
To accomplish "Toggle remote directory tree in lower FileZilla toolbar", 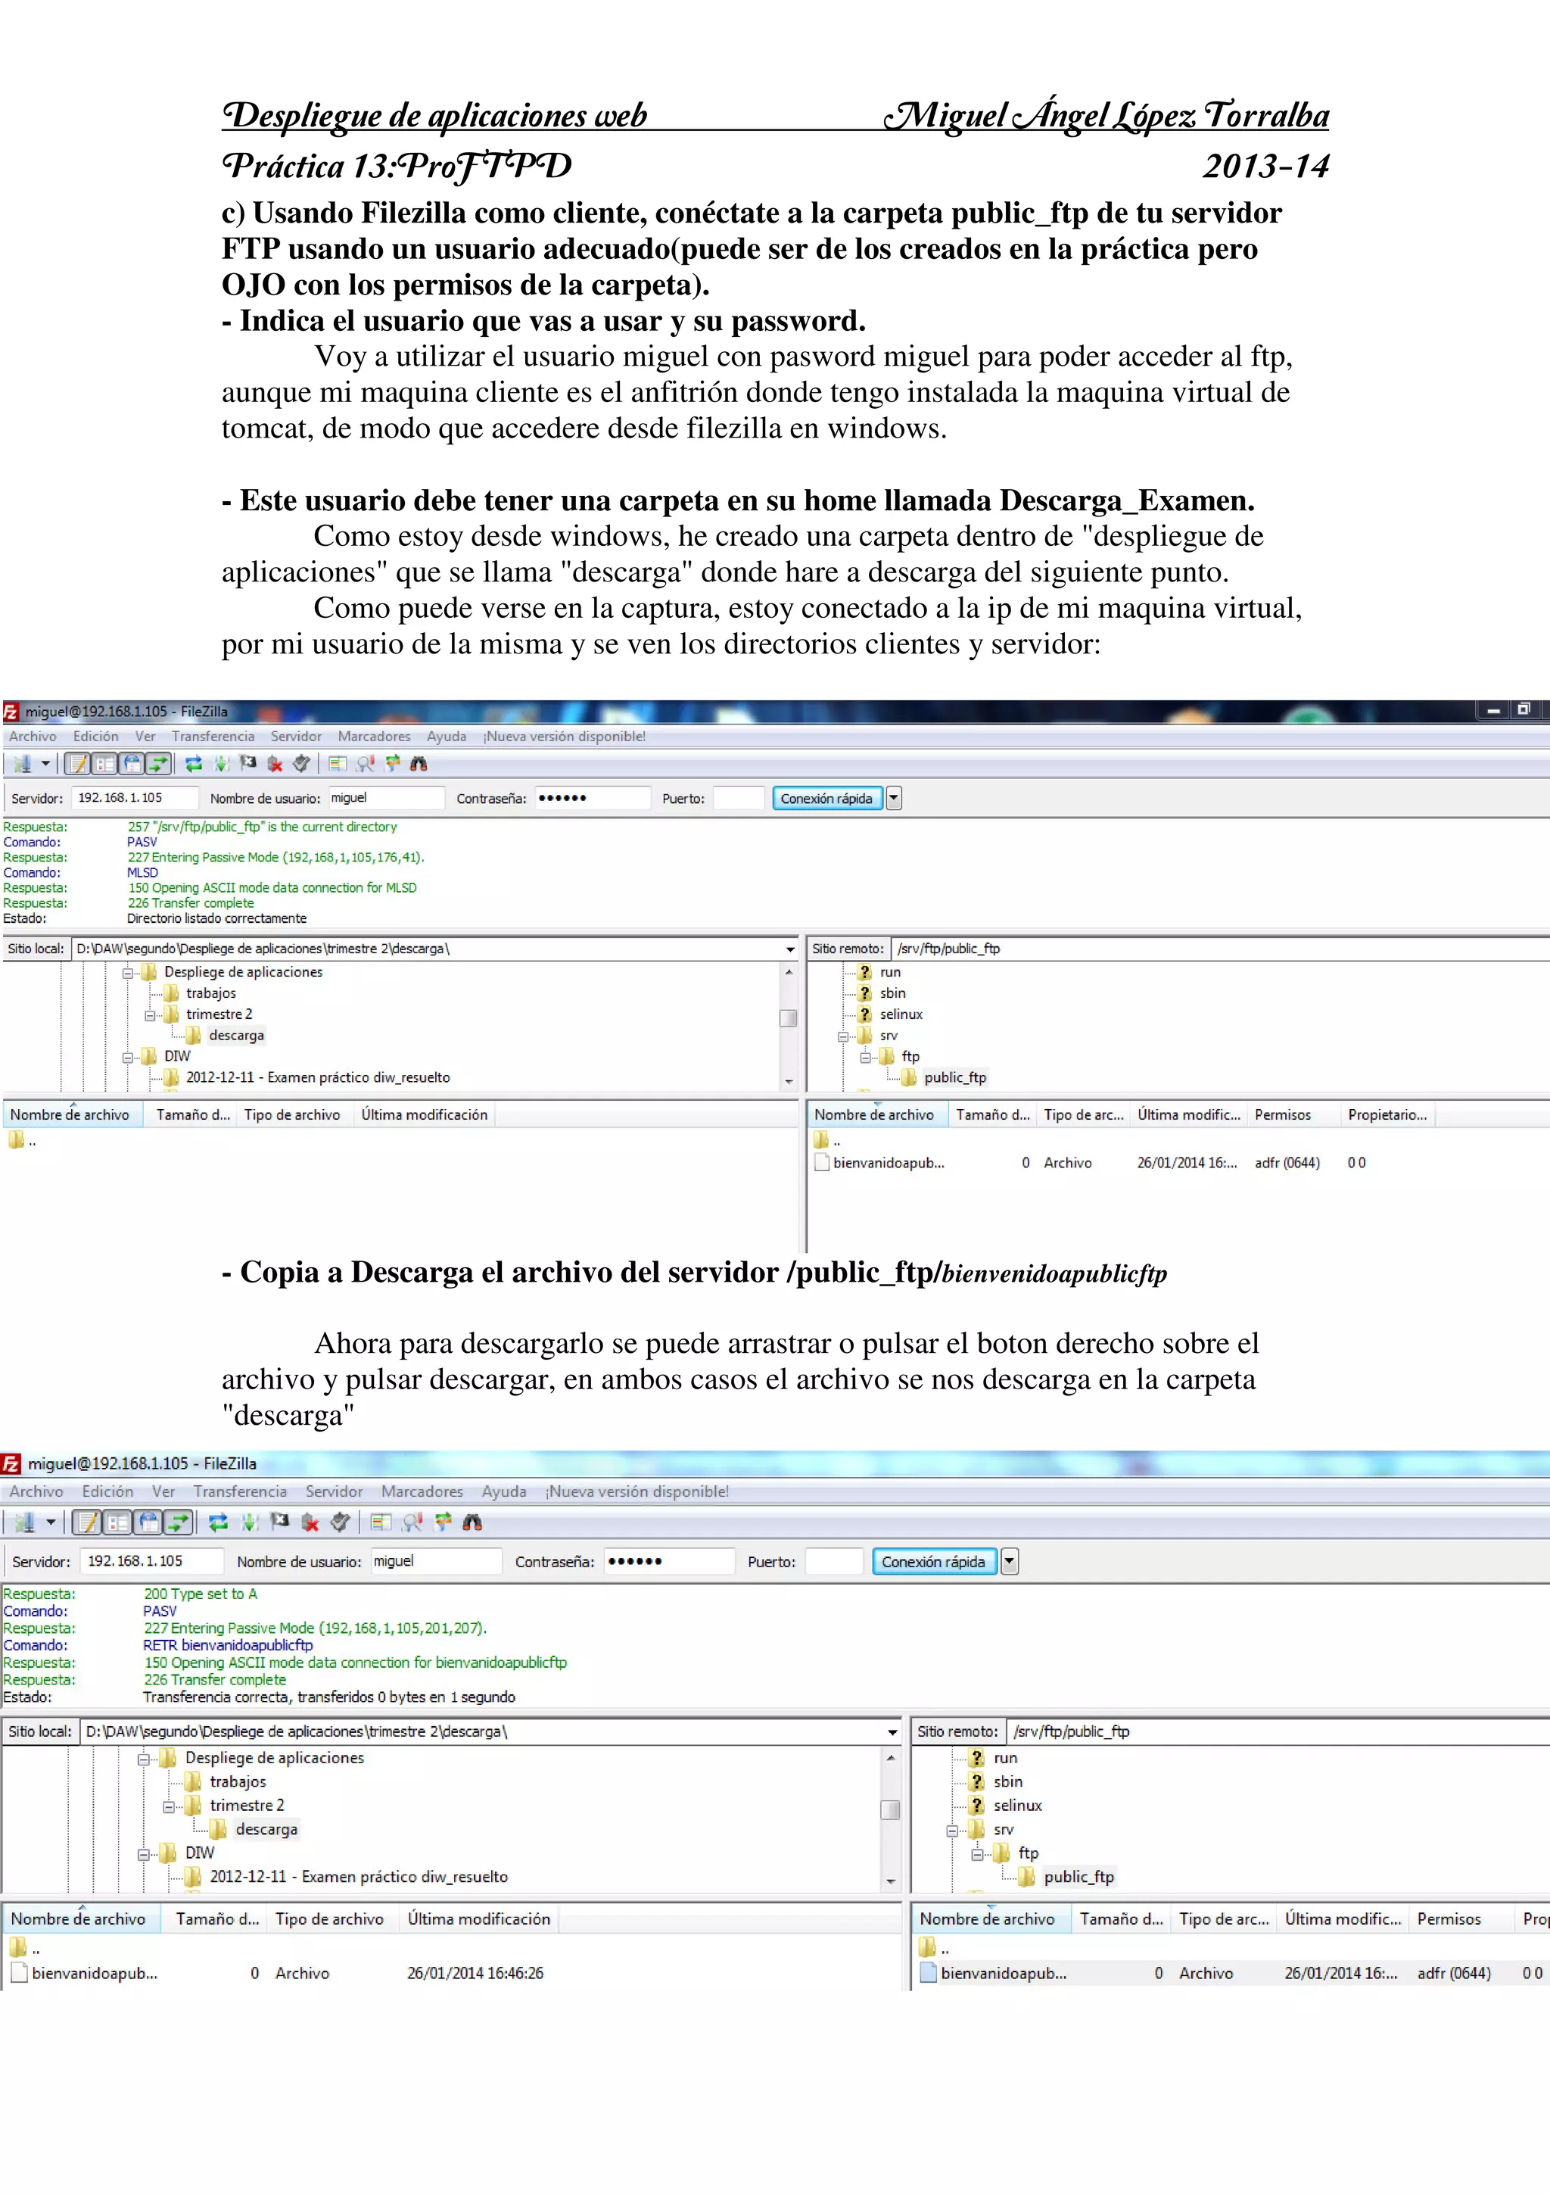I will tap(148, 1522).
